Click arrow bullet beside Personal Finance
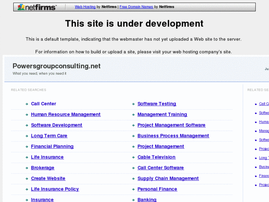The height and width of the screenshot is (202, 269). point(133,189)
